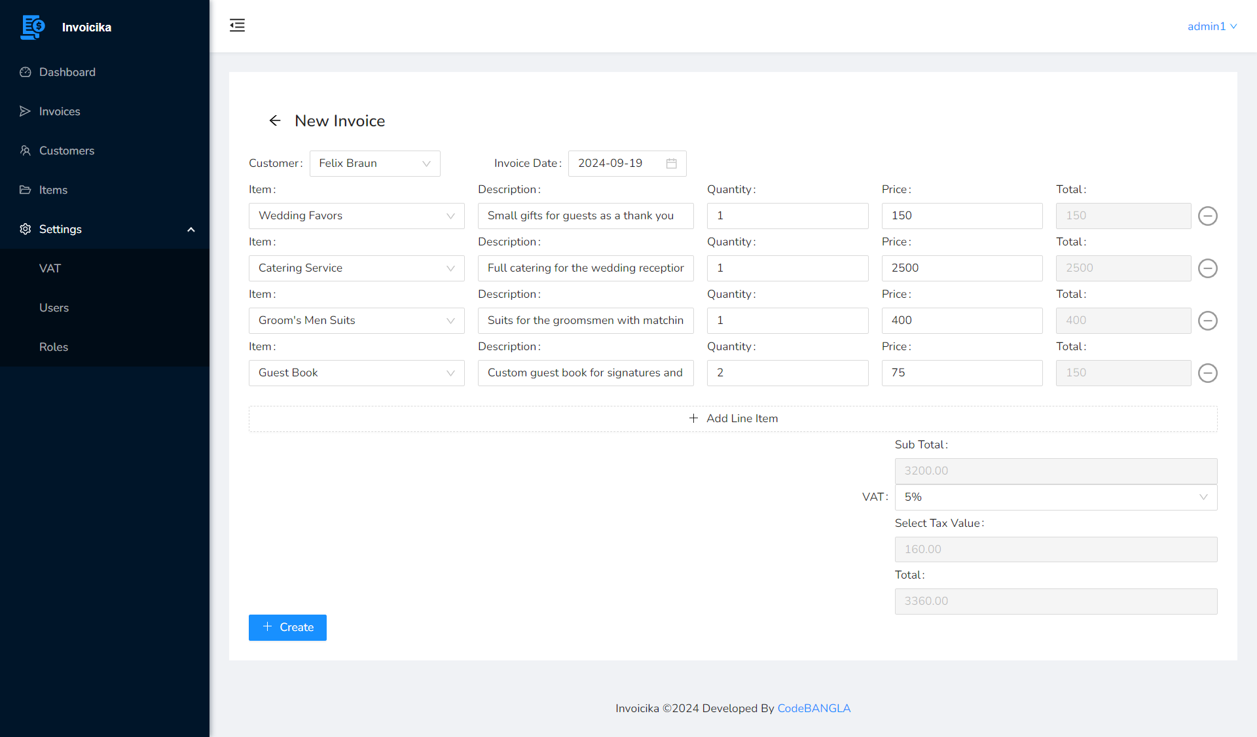This screenshot has width=1257, height=737.
Task: Open VAT settings submenu item
Action: point(50,268)
